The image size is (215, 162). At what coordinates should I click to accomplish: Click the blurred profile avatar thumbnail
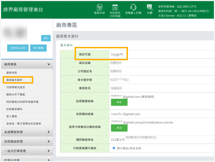15,33
